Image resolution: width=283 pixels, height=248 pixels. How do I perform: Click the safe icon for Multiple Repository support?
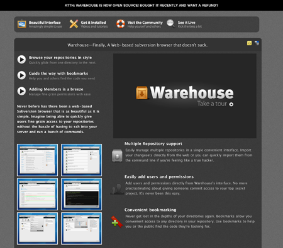pos(117,156)
